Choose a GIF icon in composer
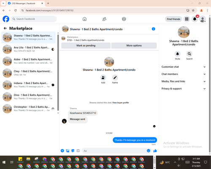 (78, 151)
